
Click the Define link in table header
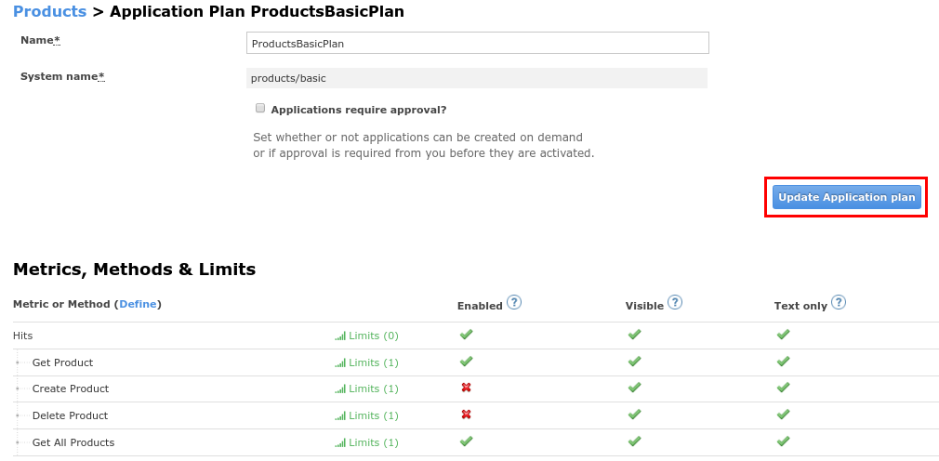[138, 304]
